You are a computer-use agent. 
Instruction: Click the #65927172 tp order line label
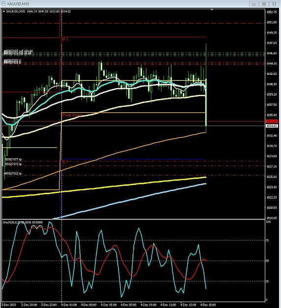(x=13, y=164)
